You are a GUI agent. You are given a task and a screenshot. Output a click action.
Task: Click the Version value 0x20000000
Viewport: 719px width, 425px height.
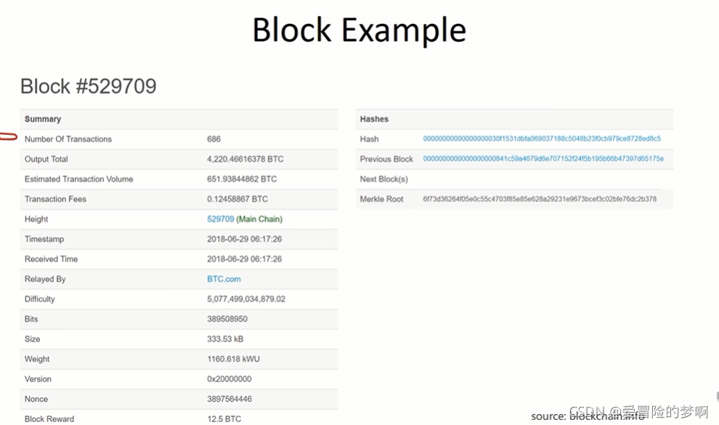[x=229, y=379]
